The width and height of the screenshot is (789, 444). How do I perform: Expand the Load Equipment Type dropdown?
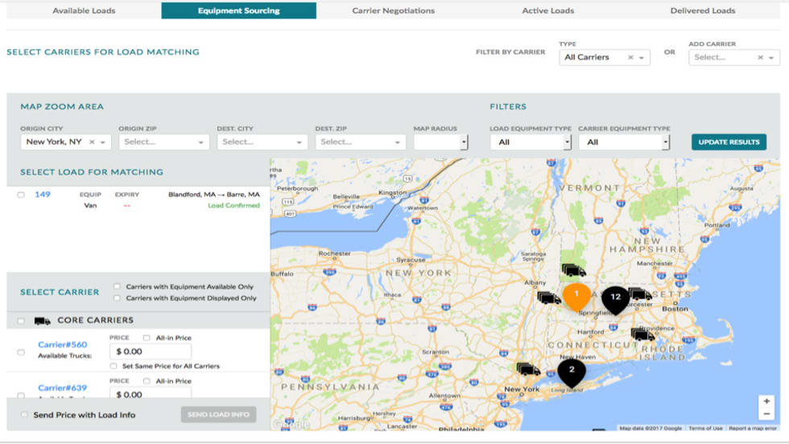(x=531, y=142)
